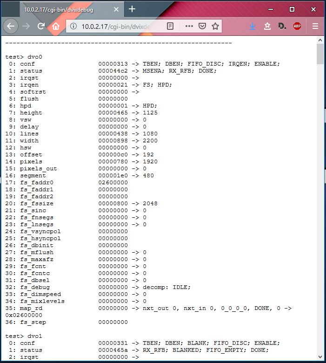Click the 'height' register row label
This screenshot has width=326, height=363.
[31, 113]
